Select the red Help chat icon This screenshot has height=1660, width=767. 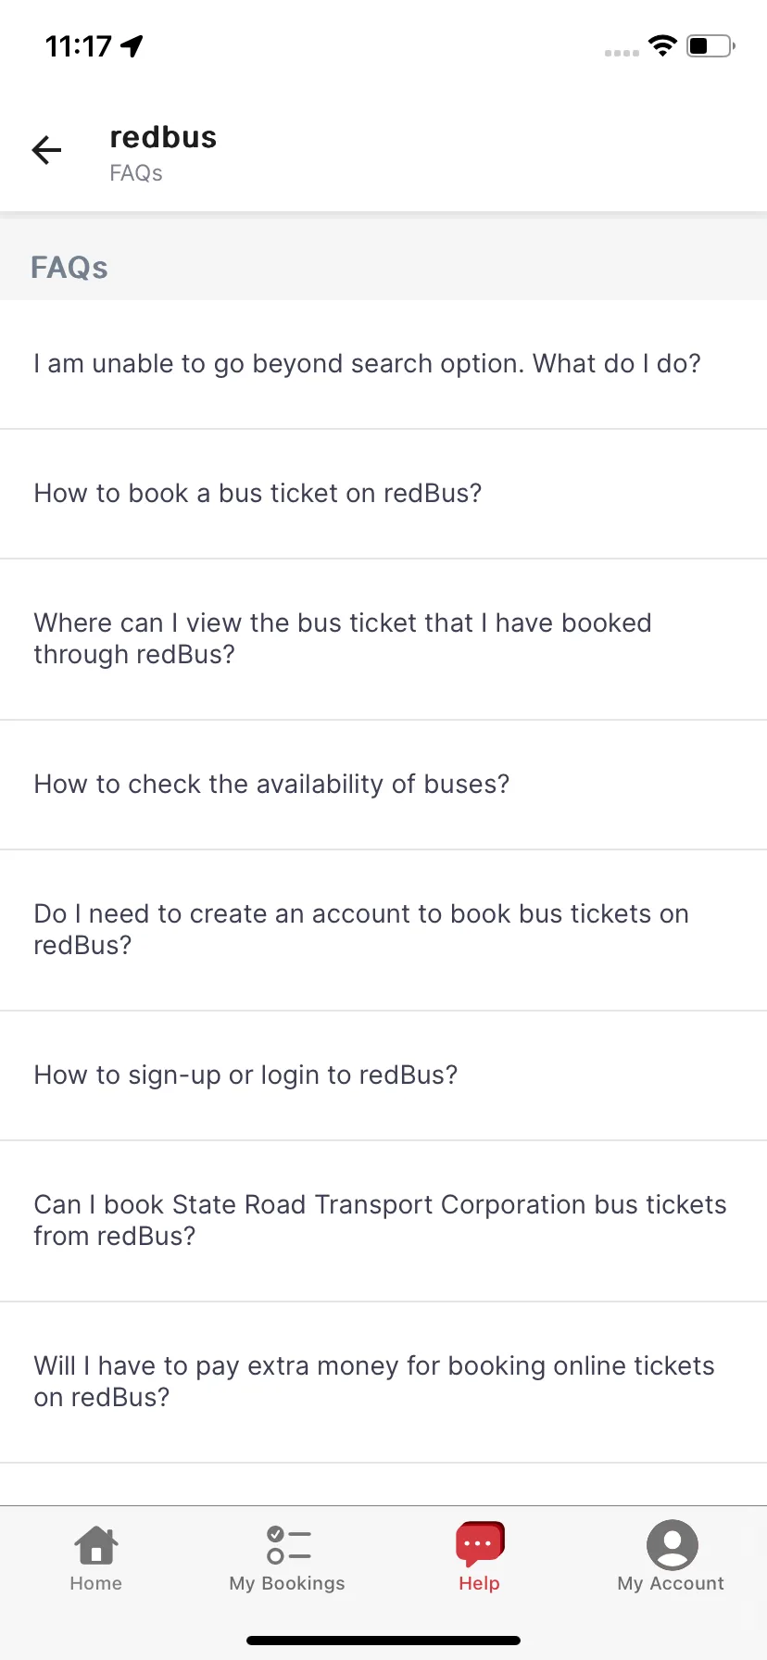tap(480, 1544)
